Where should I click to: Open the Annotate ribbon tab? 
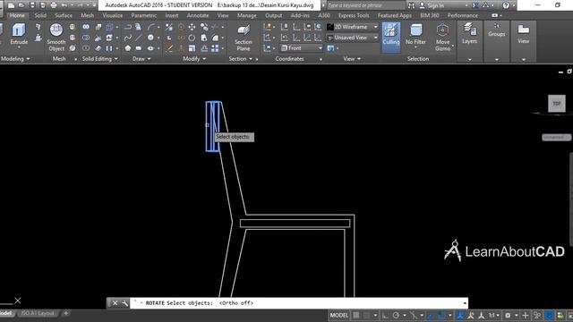(198, 15)
